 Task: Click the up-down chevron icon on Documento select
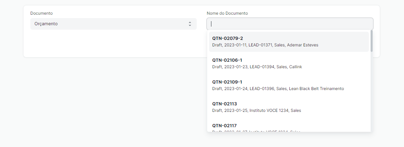(190, 24)
